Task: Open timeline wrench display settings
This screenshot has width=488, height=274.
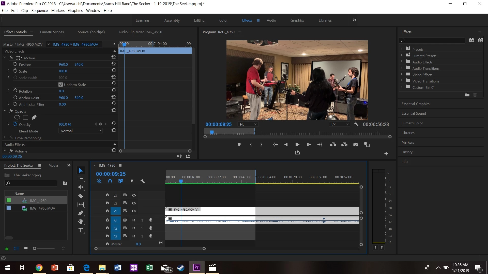Action: click(142, 181)
